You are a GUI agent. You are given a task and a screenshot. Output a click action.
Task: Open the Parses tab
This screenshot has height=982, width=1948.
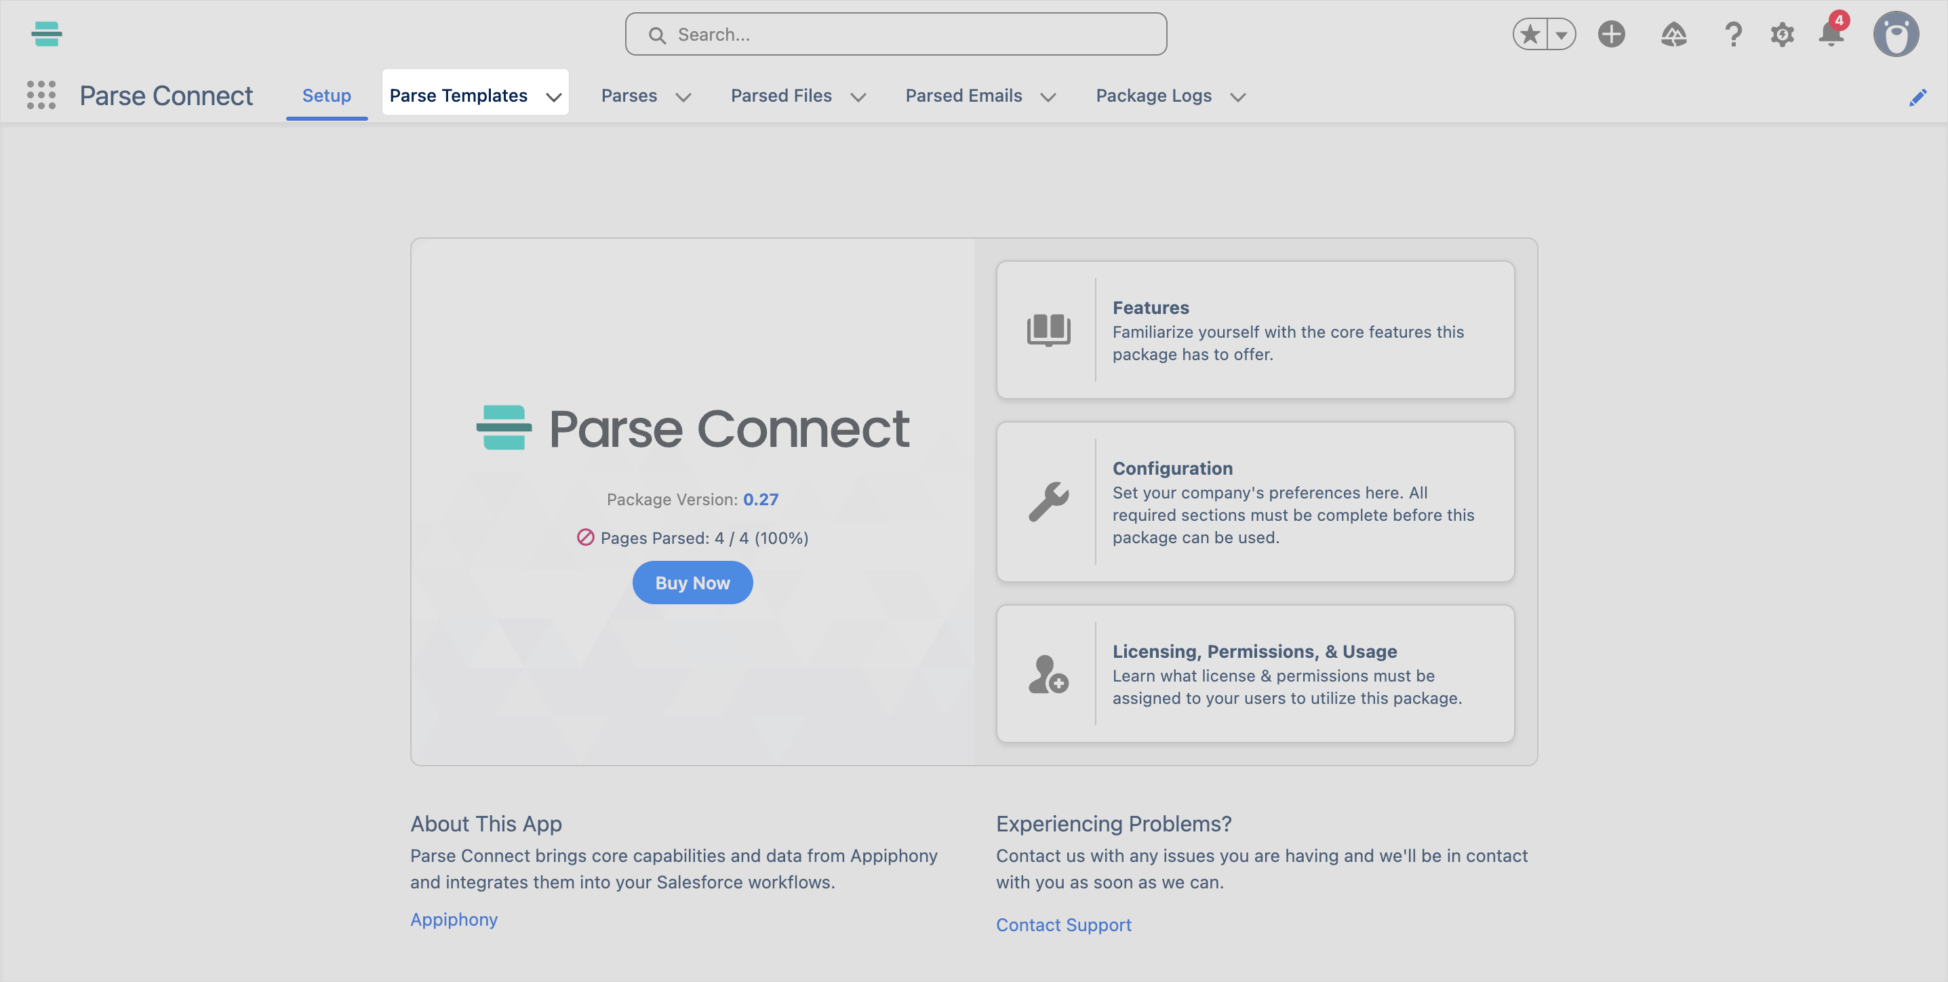click(629, 96)
